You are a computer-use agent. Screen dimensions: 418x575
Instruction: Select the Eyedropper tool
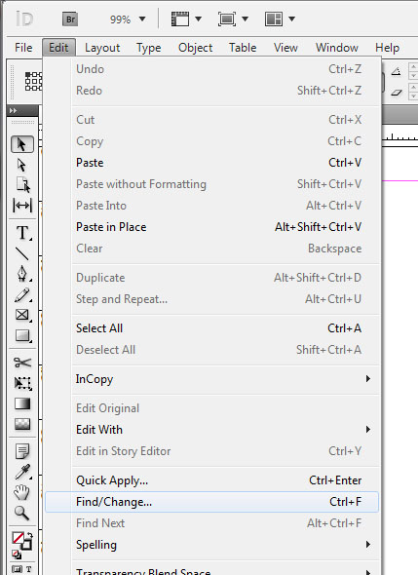pyautogui.click(x=22, y=472)
